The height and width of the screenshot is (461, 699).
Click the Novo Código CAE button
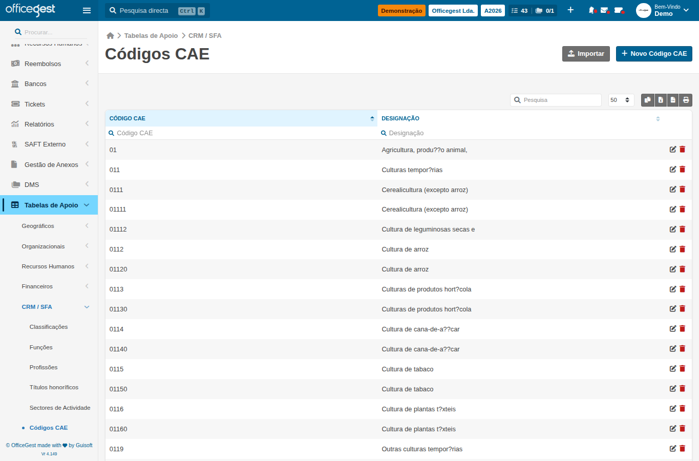click(654, 54)
